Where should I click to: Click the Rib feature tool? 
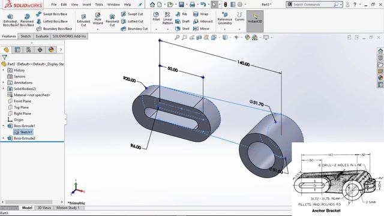(181, 14)
